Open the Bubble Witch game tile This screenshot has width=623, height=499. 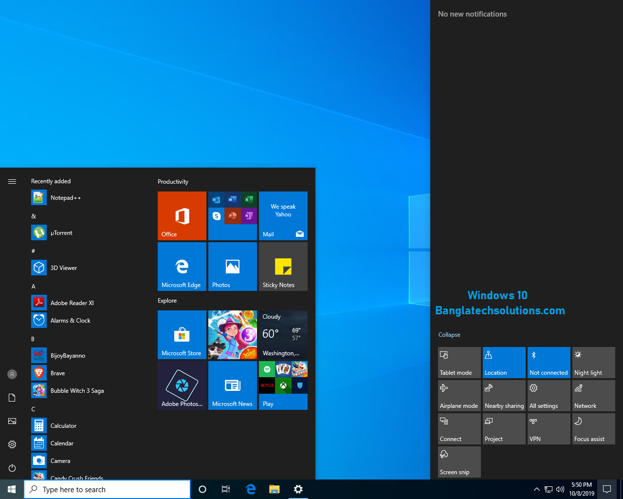[233, 335]
